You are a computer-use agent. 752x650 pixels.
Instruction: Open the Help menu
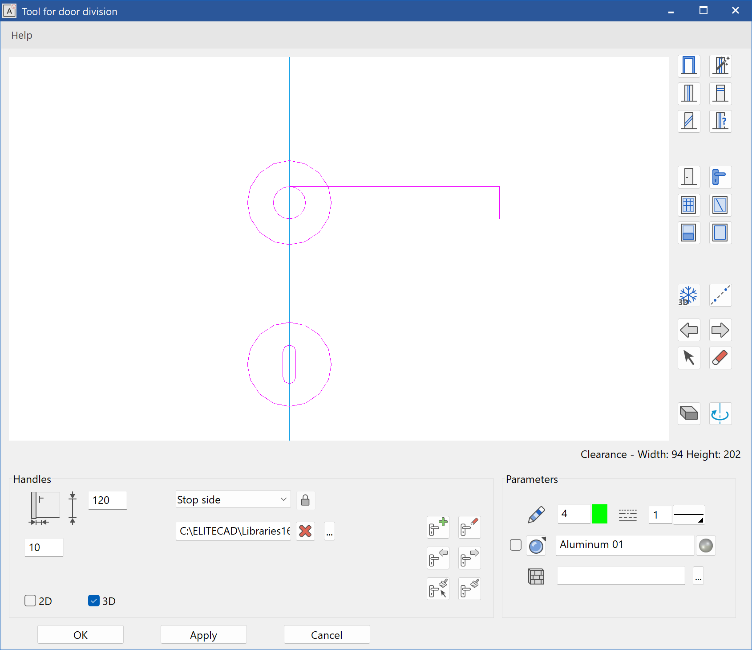(22, 35)
